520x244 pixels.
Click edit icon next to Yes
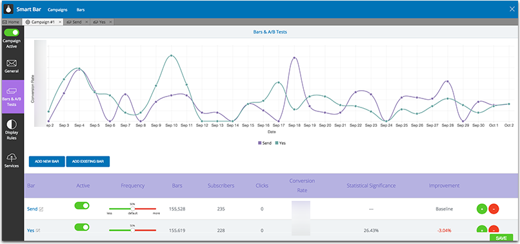point(38,230)
